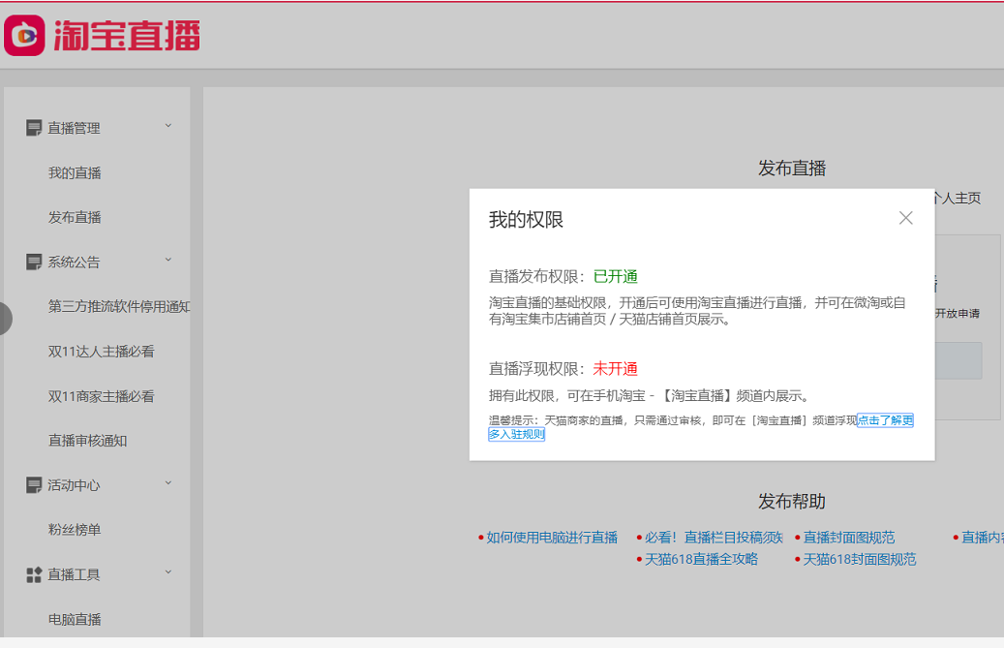
Task: Open 双11达人主播必看 announcement
Action: (101, 352)
